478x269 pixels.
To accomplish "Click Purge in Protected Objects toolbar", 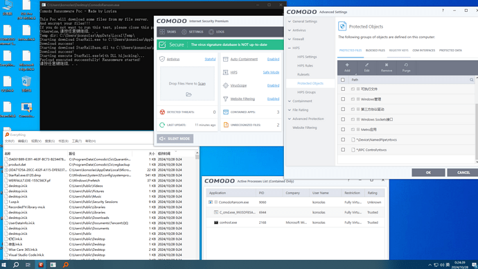I will 406,67.
